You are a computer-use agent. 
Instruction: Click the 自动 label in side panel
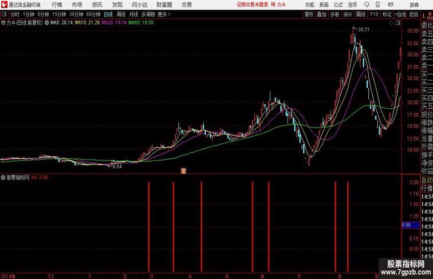[x=427, y=180]
